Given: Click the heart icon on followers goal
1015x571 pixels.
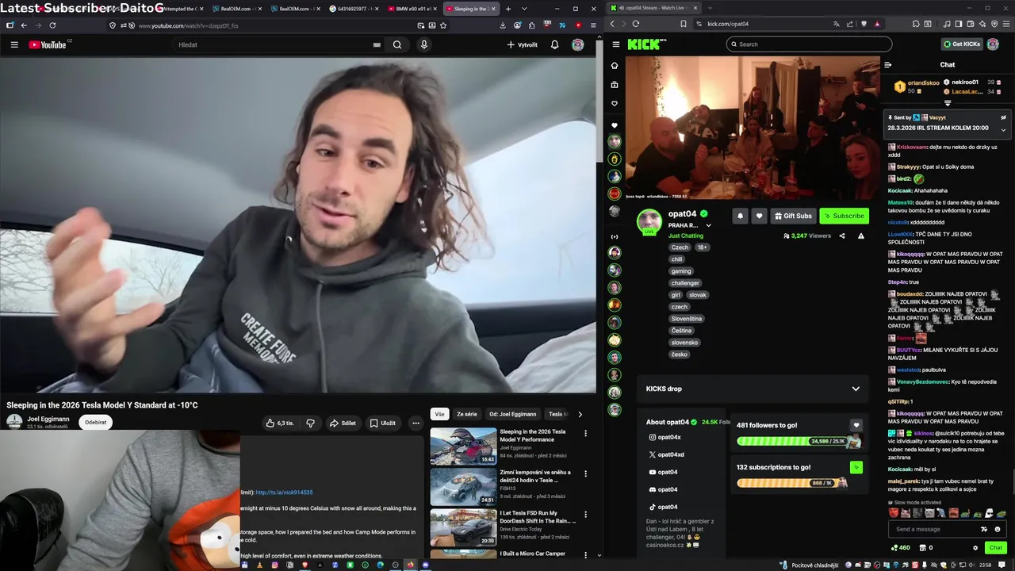Looking at the screenshot, I should point(856,425).
